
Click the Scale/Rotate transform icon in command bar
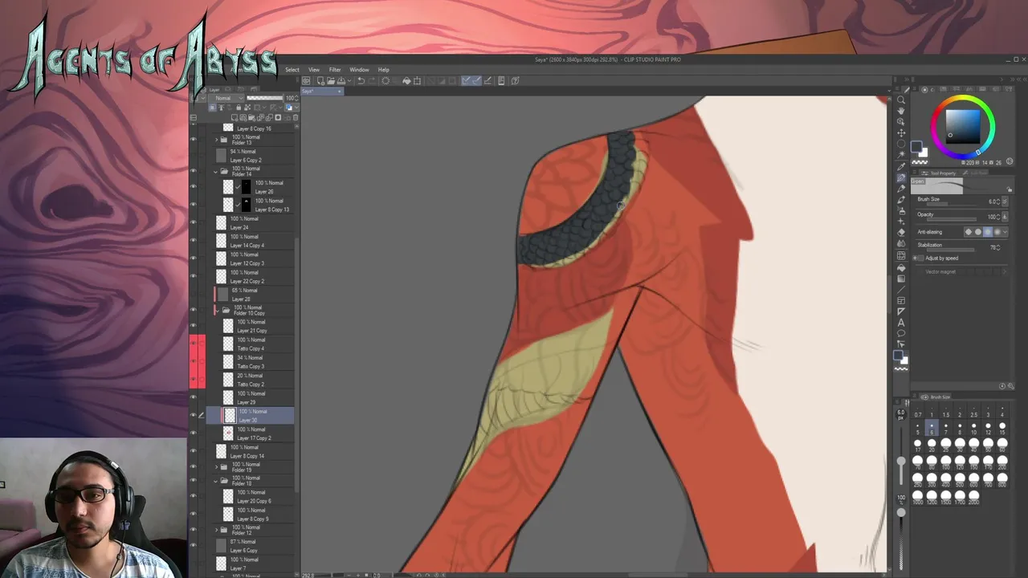417,80
